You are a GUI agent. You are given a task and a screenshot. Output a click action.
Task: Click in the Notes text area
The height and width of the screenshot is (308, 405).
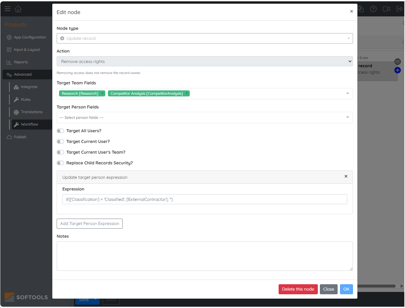click(x=205, y=256)
